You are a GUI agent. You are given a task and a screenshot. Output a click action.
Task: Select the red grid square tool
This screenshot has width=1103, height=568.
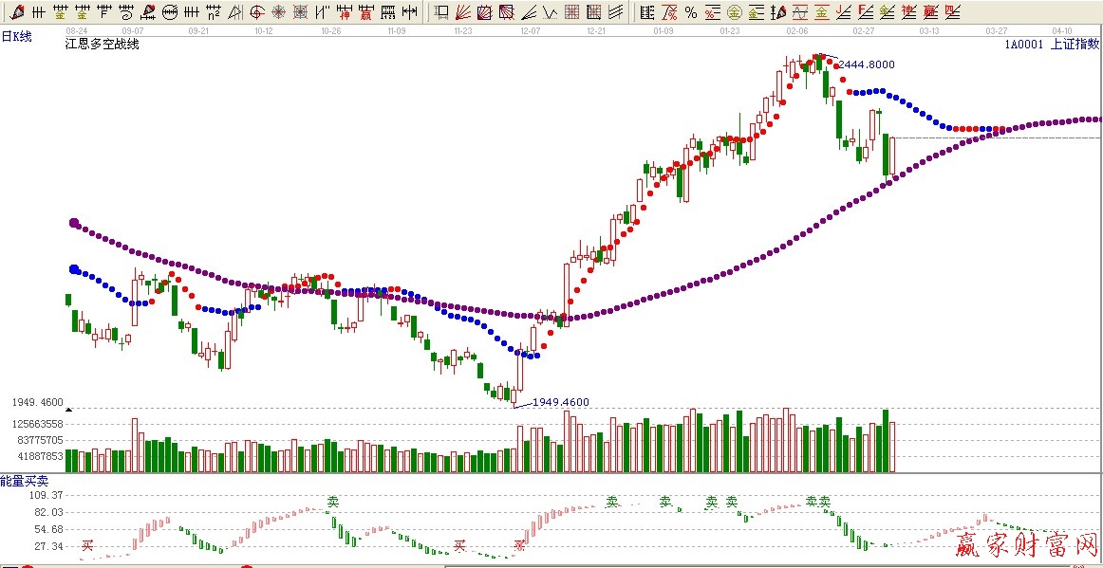coord(571,12)
